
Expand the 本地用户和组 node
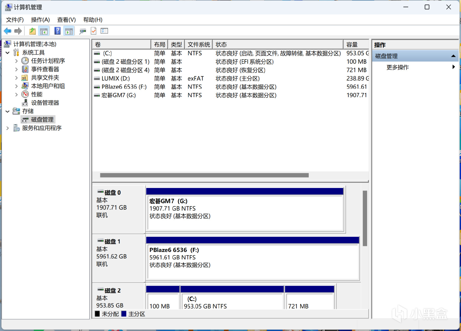point(16,86)
